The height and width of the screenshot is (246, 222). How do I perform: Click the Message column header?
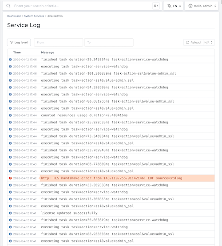(x=48, y=52)
